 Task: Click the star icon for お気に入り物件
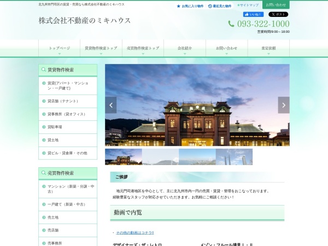coord(178,6)
